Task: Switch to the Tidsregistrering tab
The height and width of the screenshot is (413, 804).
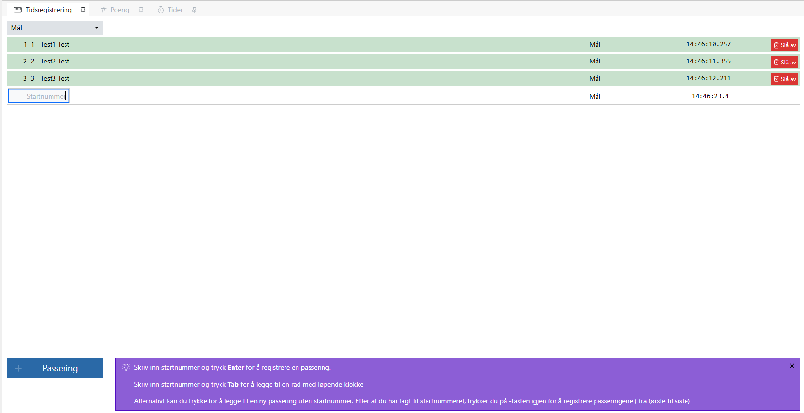Action: point(48,10)
